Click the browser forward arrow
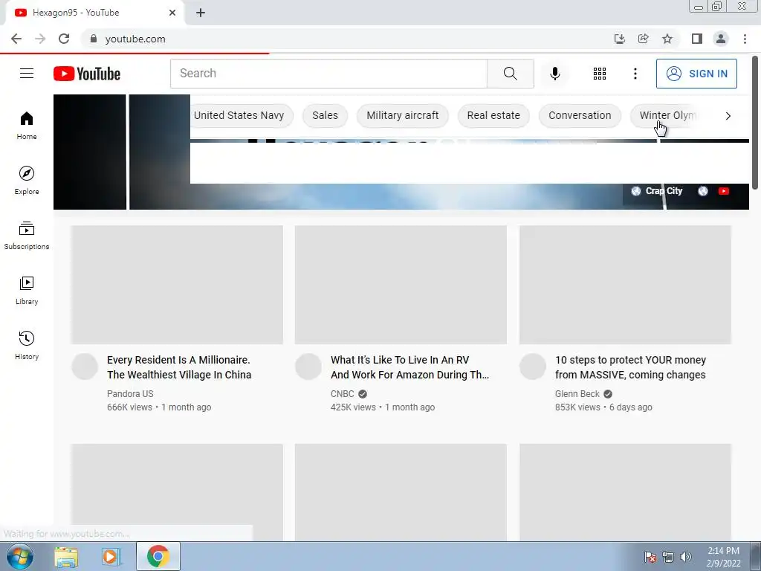The width and height of the screenshot is (761, 571). point(40,39)
